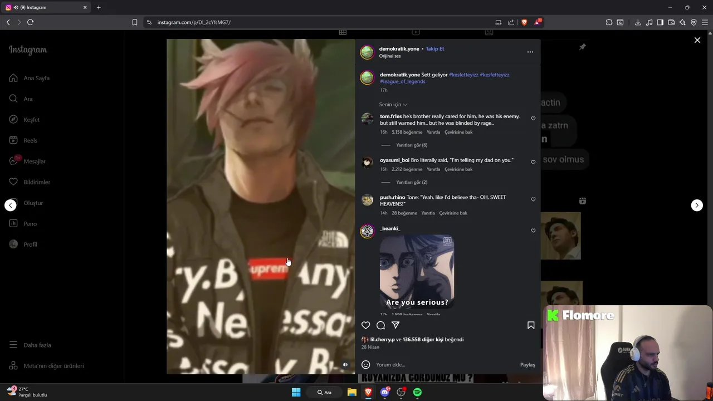Open taskbar search 'Ara'

coord(325,392)
